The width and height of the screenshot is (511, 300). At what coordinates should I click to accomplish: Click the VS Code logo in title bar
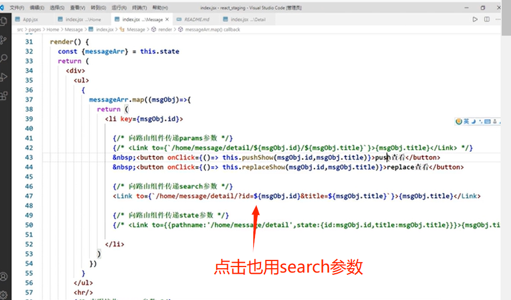coord(2,8)
